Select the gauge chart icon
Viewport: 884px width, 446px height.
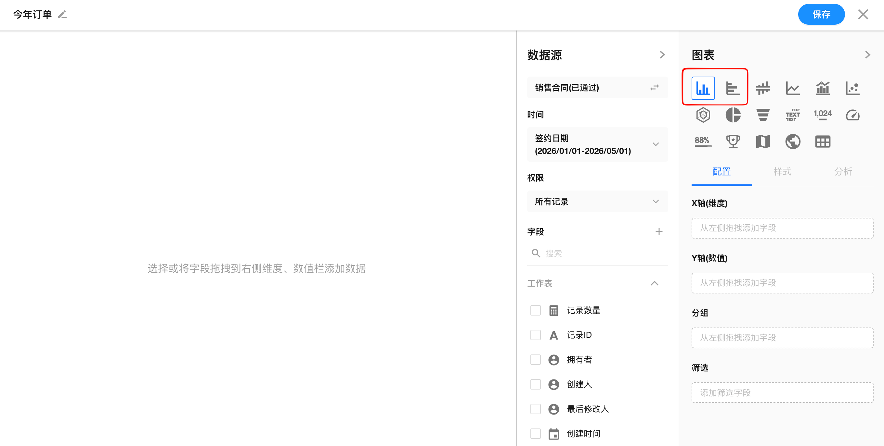[x=852, y=115]
